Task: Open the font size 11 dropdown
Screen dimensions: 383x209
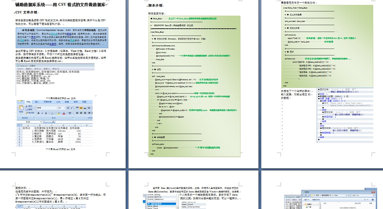Action: point(64,108)
